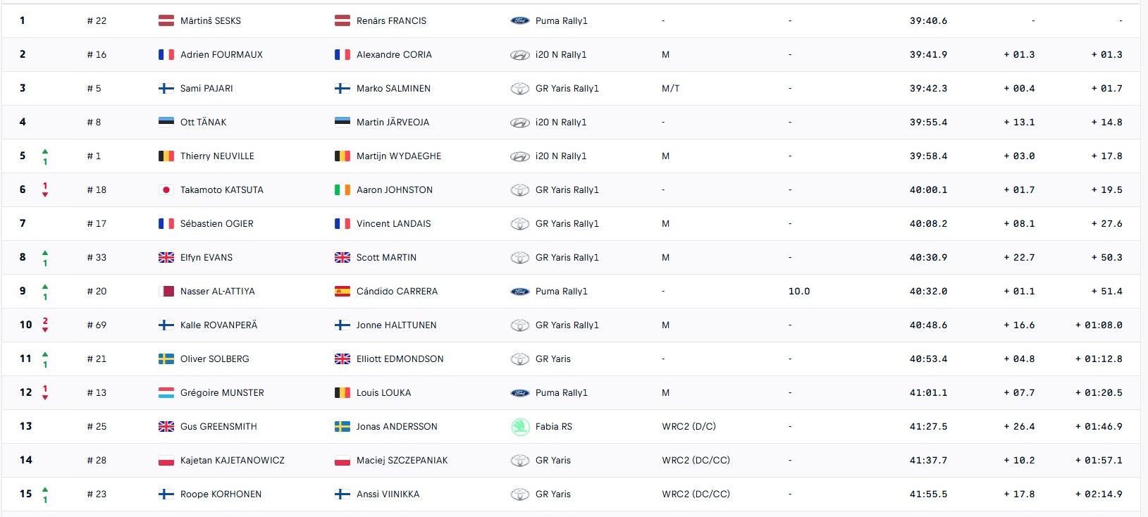Click the green up arrow for position 5

[45, 151]
